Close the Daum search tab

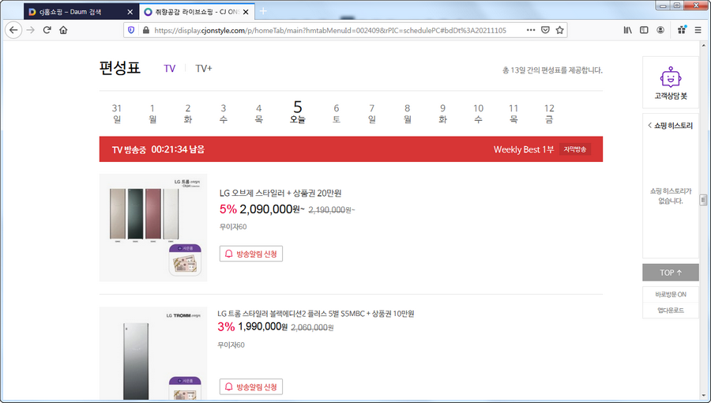coord(130,12)
